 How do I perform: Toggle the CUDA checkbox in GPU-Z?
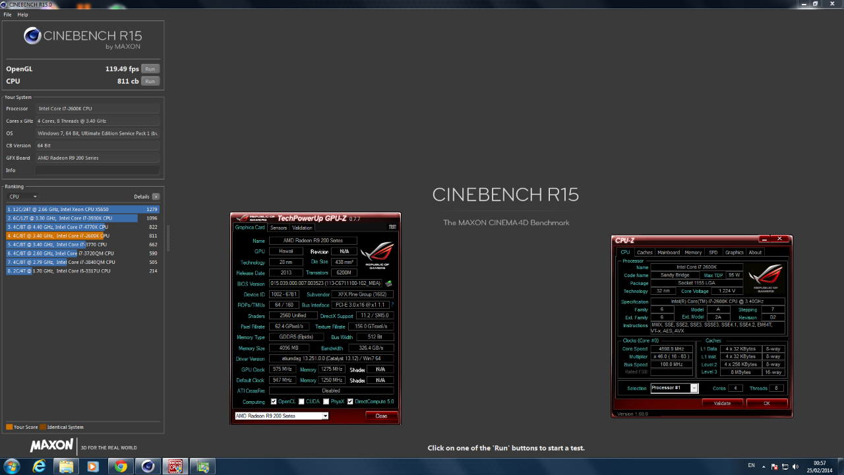[x=301, y=401]
